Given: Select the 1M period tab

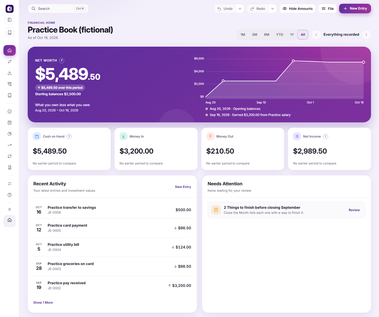Looking at the screenshot, I should tap(243, 35).
